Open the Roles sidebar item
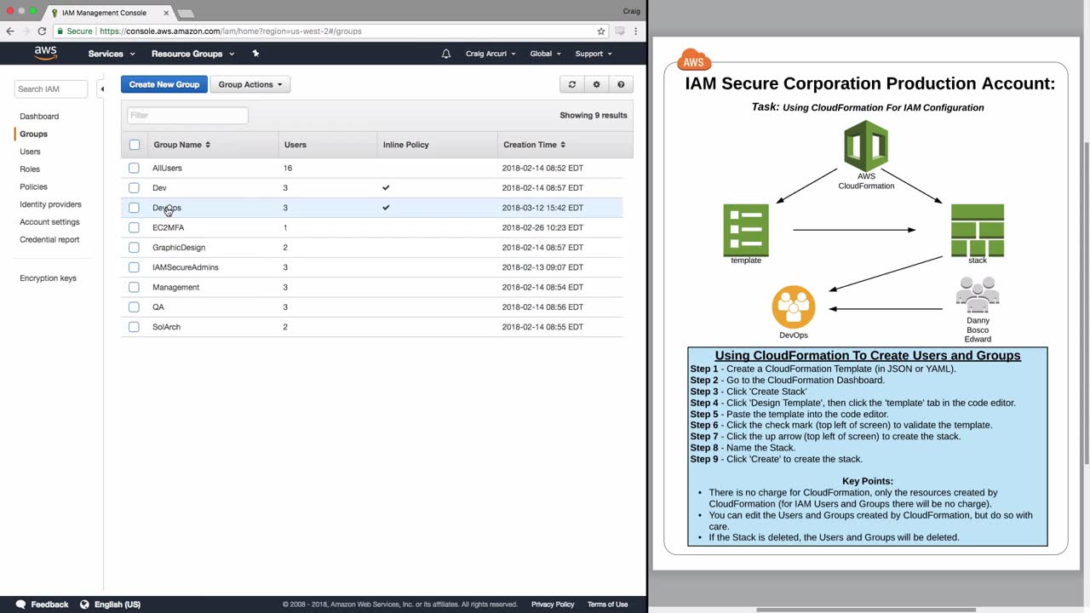The height and width of the screenshot is (613, 1090). click(30, 169)
